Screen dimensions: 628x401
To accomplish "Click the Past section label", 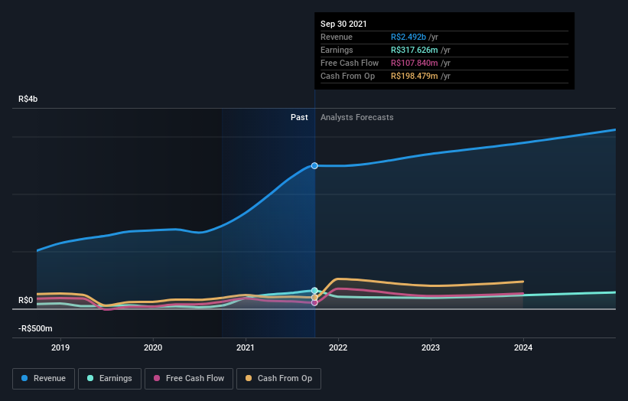I will (x=299, y=117).
